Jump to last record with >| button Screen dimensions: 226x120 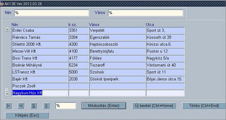[x=21, y=106]
